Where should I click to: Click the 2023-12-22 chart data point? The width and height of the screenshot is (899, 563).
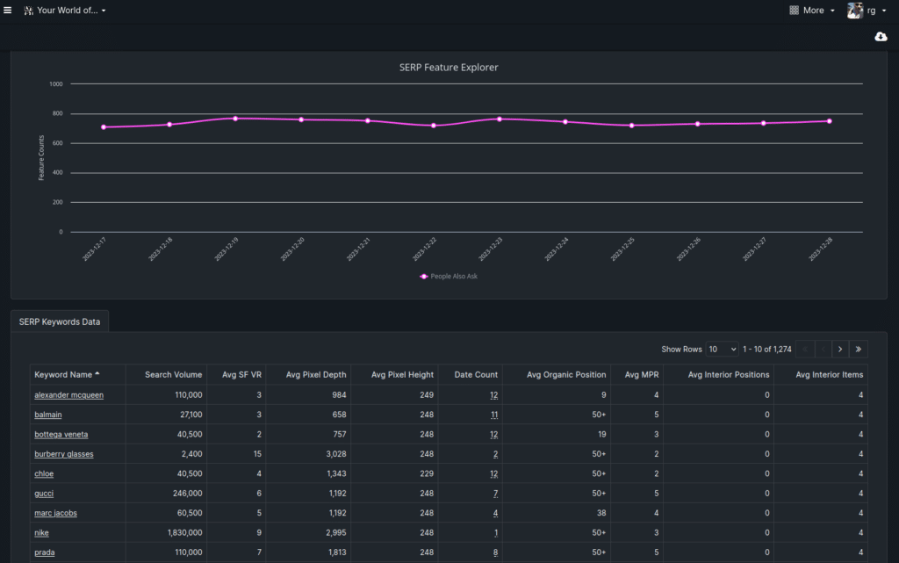[x=434, y=126]
